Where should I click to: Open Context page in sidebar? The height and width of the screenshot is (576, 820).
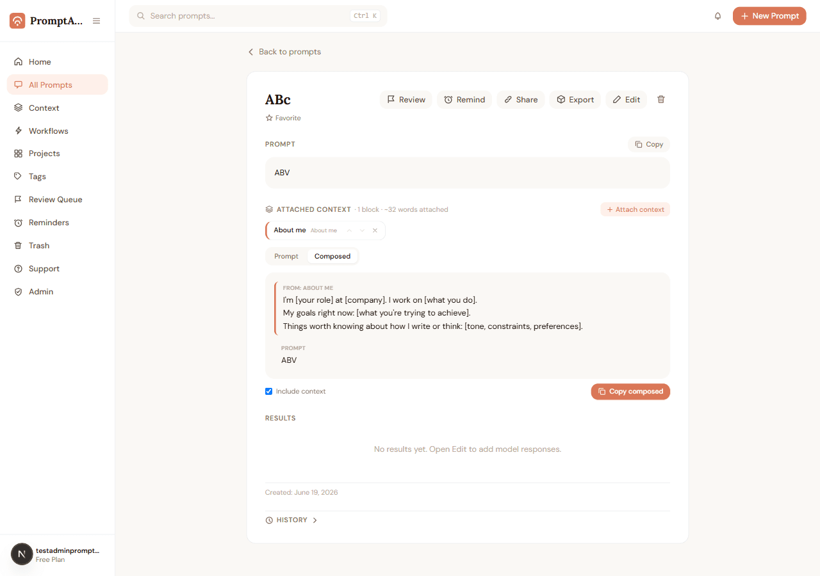(x=58, y=108)
